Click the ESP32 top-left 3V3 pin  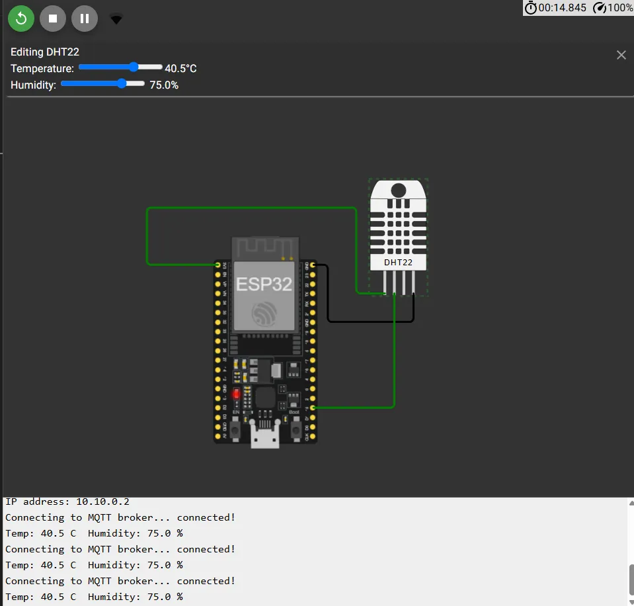tap(218, 265)
